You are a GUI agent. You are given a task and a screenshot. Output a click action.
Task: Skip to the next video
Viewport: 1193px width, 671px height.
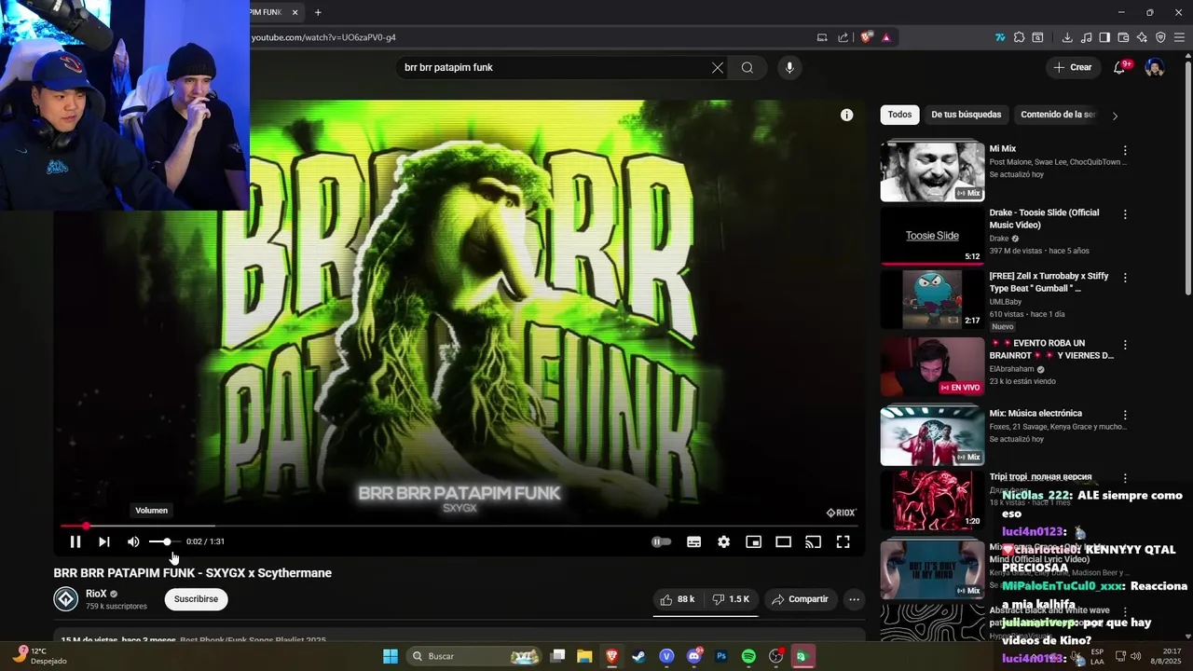[104, 541]
